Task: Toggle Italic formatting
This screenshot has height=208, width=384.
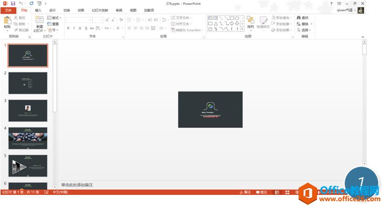Action: click(74, 28)
